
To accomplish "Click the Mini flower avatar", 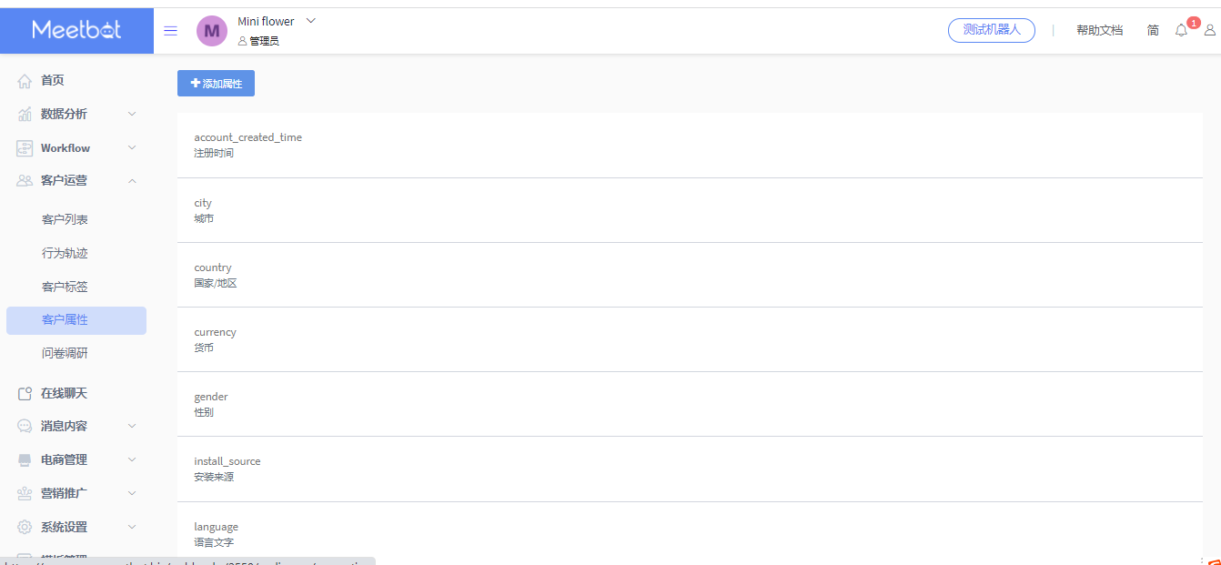I will (212, 31).
